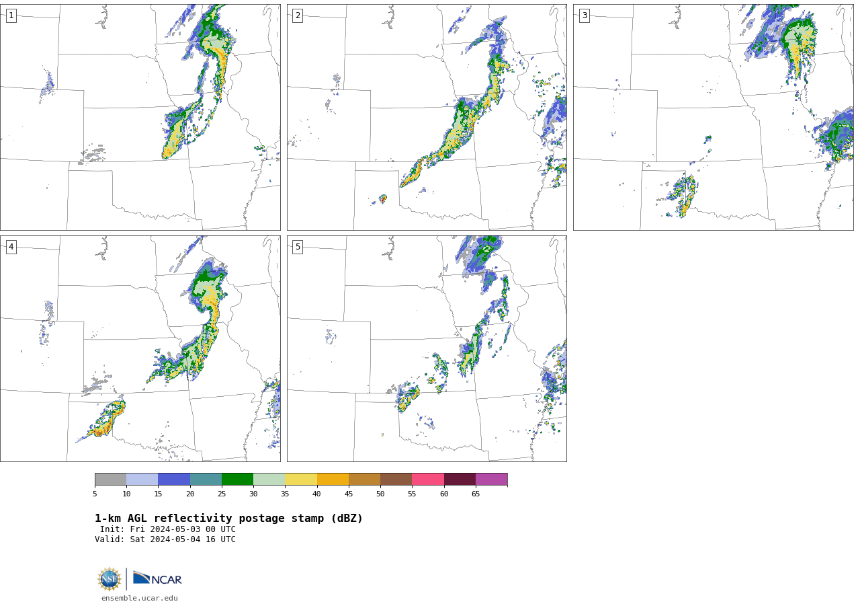860x606 pixels.
Task: Select the blue 15-20 dBZ swatch
Action: click(174, 480)
